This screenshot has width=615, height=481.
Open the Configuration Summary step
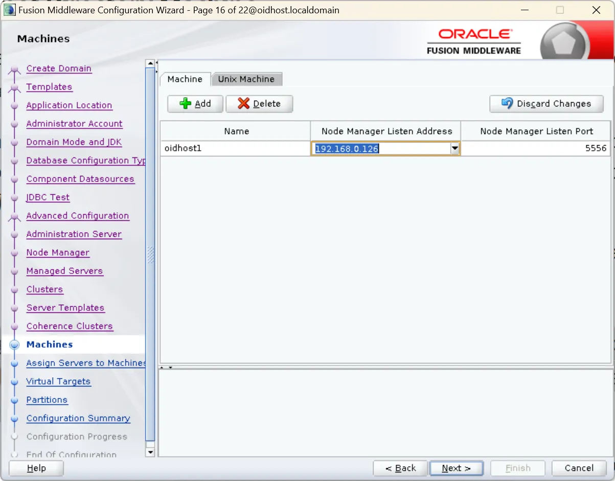pyautogui.click(x=78, y=418)
